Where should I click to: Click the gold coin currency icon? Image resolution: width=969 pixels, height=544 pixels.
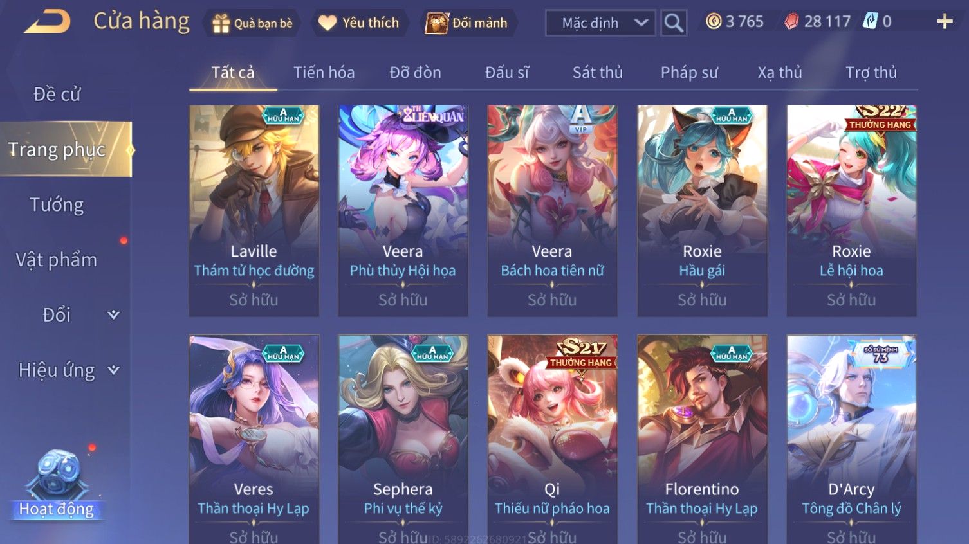click(x=714, y=22)
